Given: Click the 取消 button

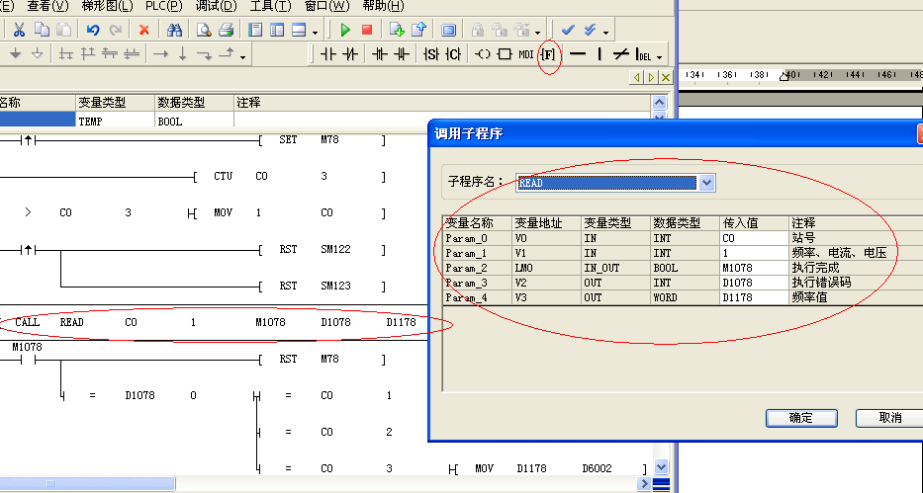Looking at the screenshot, I should click(888, 418).
